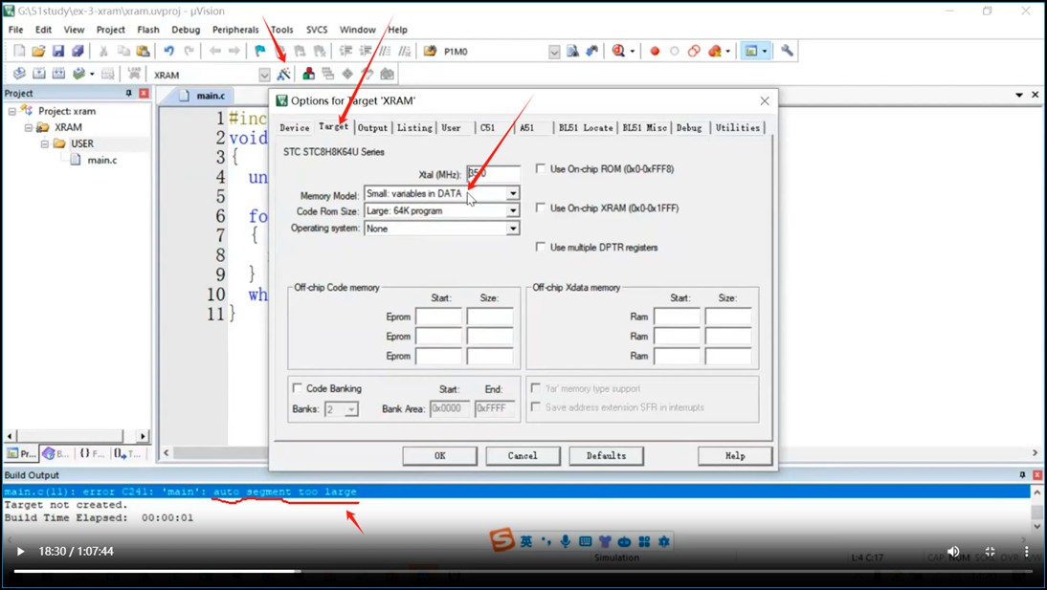Screen dimensions: 1047x590
Task: Click the Open file toolbar icon
Action: [38, 51]
